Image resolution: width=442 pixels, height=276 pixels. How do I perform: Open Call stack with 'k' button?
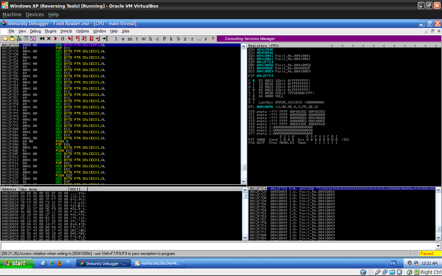(x=171, y=39)
